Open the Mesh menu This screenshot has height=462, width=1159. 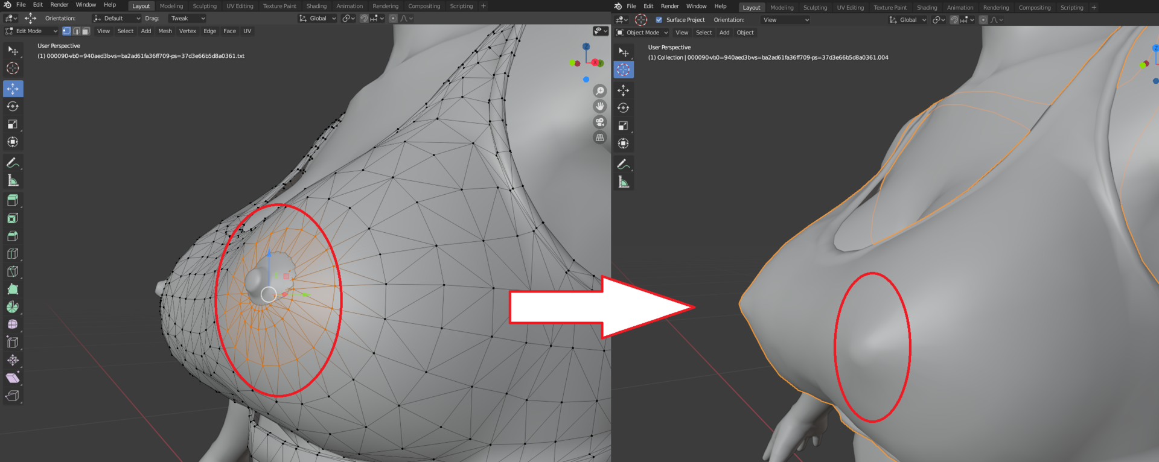coord(165,31)
